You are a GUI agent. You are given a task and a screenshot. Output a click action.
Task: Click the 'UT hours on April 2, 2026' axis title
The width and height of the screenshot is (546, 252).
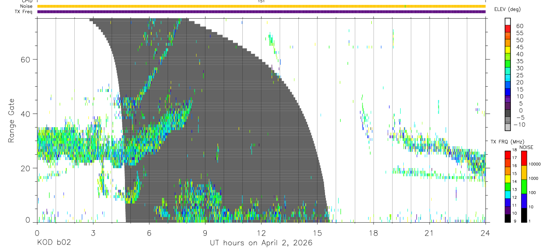pyautogui.click(x=261, y=243)
